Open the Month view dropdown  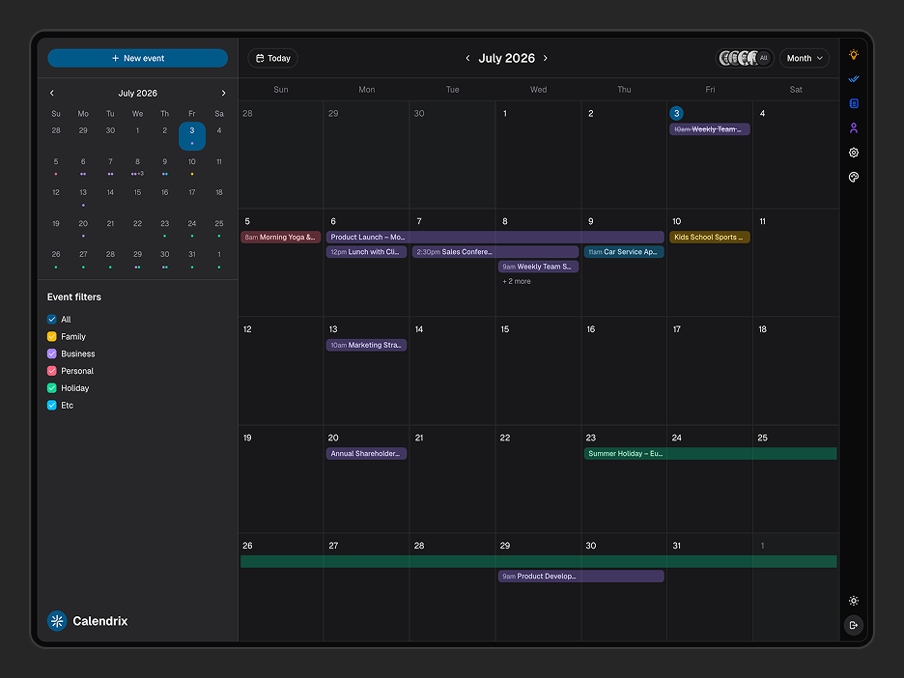pos(805,58)
